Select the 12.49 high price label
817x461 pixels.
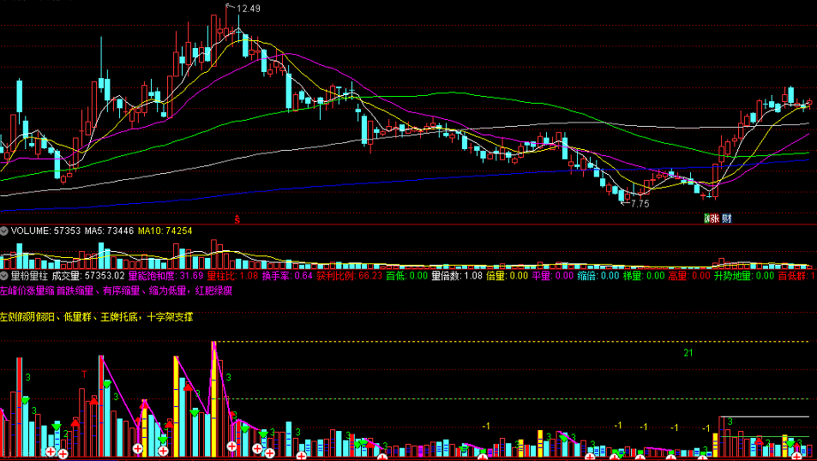248,9
